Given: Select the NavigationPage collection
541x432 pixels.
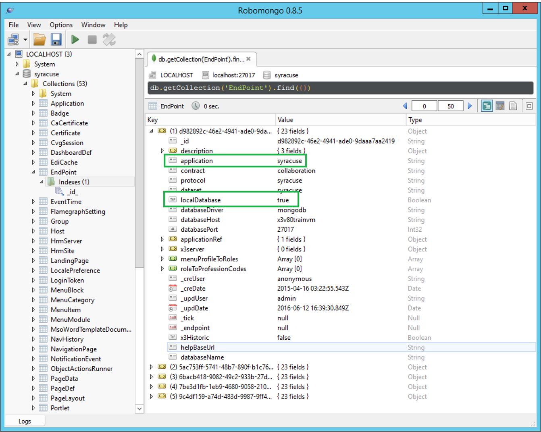Looking at the screenshot, I should [74, 349].
